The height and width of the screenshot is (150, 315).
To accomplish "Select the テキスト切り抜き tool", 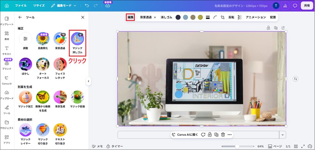I will (60, 134).
